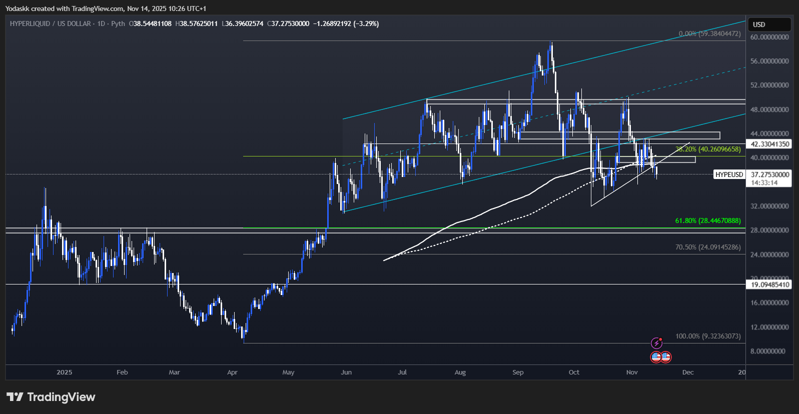
Task: Click the 61.80% Fibonacci retracement label
Action: tap(707, 220)
